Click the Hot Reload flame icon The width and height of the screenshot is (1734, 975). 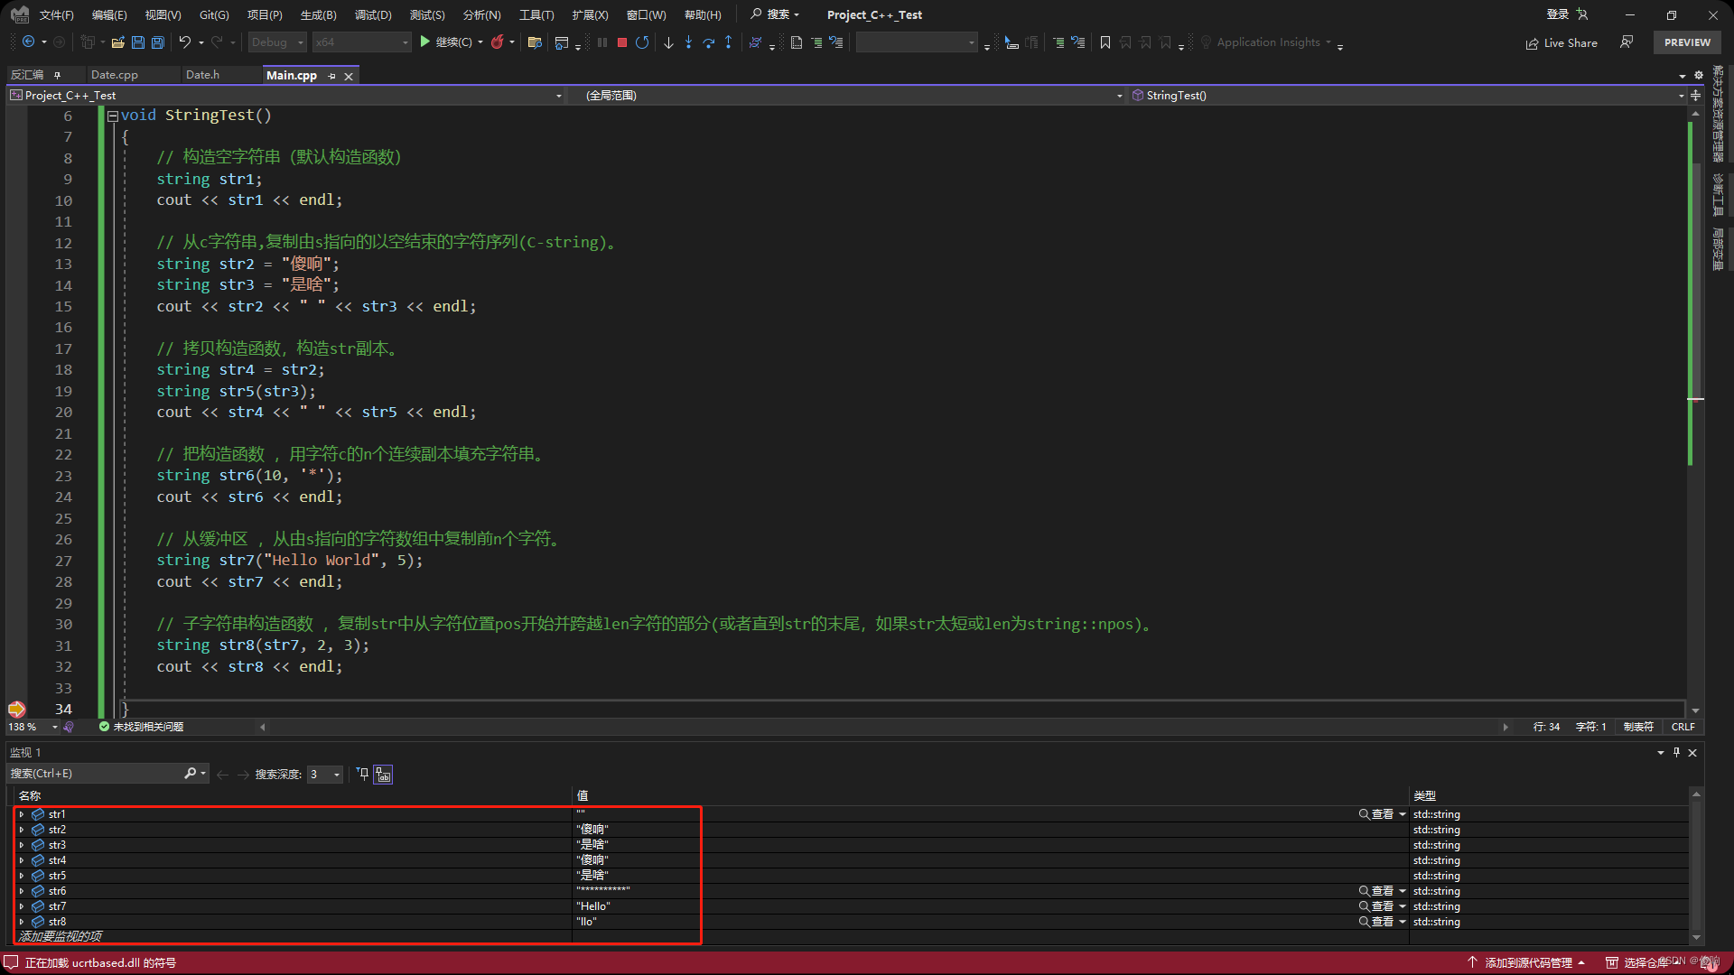click(x=497, y=42)
